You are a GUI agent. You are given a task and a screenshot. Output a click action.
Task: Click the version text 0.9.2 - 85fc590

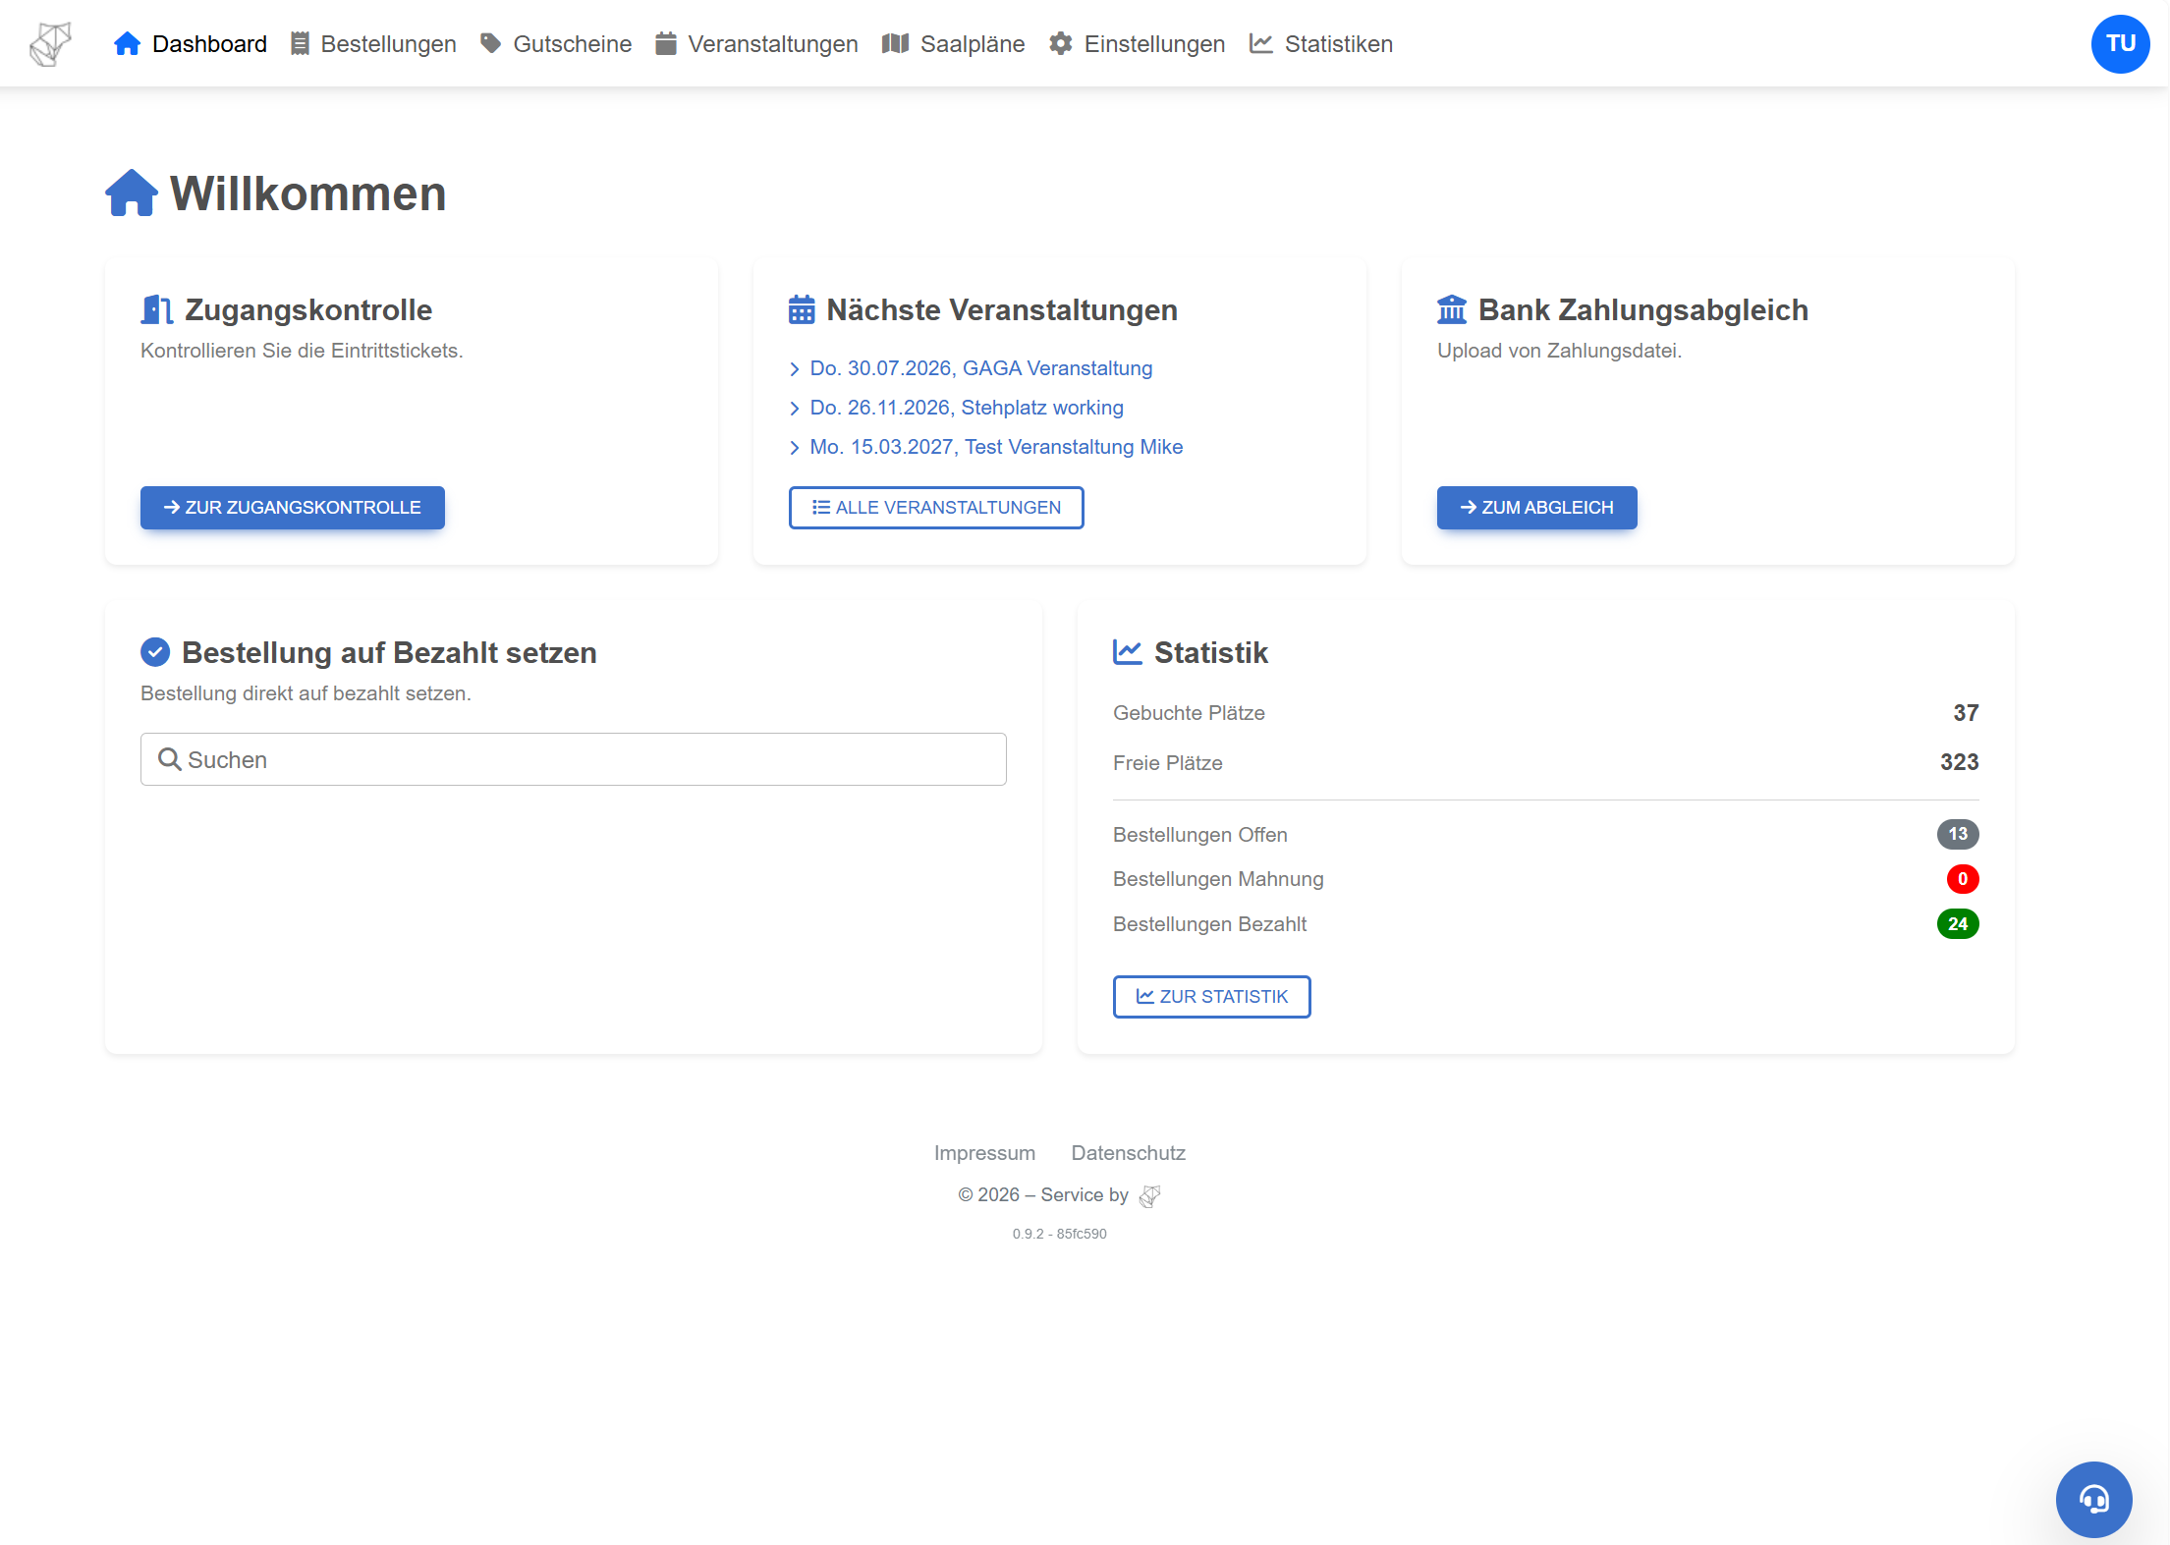[x=1060, y=1234]
